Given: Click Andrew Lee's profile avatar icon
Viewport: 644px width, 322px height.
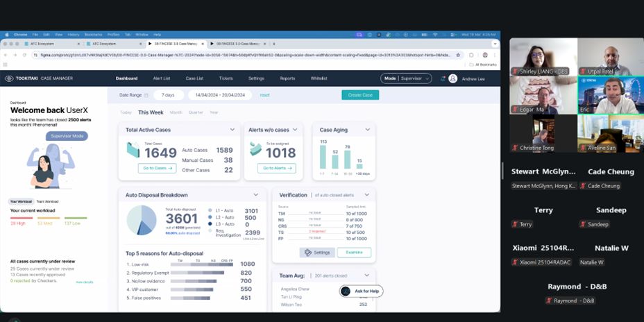Looking at the screenshot, I should point(453,78).
